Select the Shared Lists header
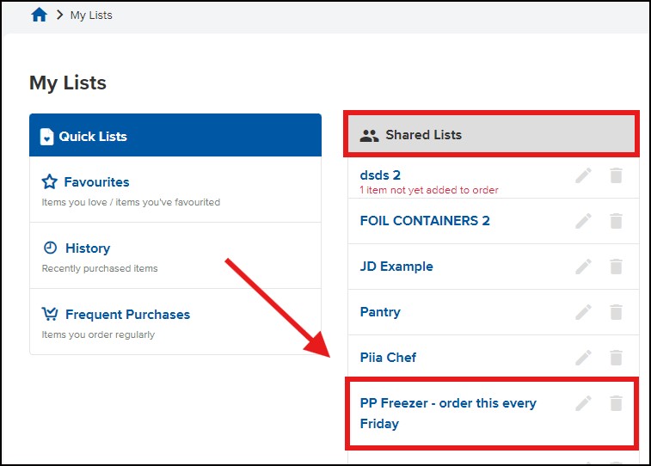651x466 pixels. (x=491, y=135)
